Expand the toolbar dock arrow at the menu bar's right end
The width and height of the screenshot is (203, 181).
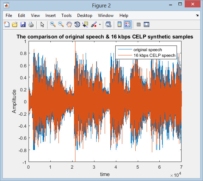click(197, 15)
